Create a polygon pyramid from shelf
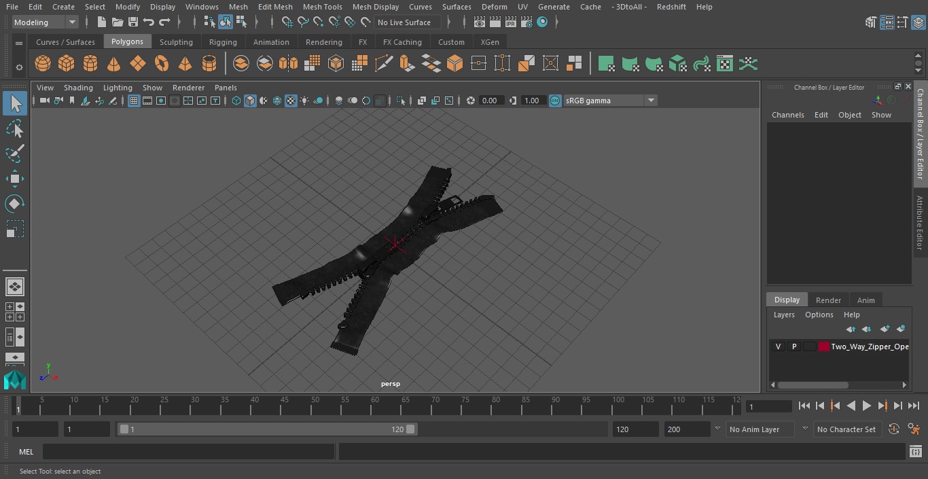928x479 pixels. coord(185,64)
